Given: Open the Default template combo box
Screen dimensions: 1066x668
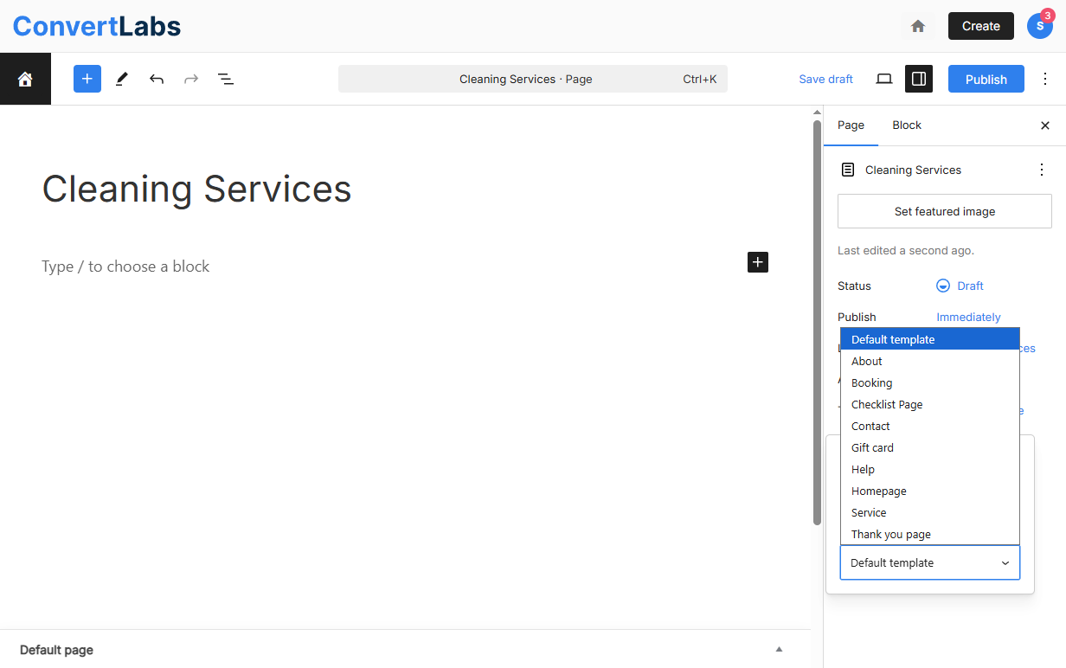Looking at the screenshot, I should click(x=929, y=562).
